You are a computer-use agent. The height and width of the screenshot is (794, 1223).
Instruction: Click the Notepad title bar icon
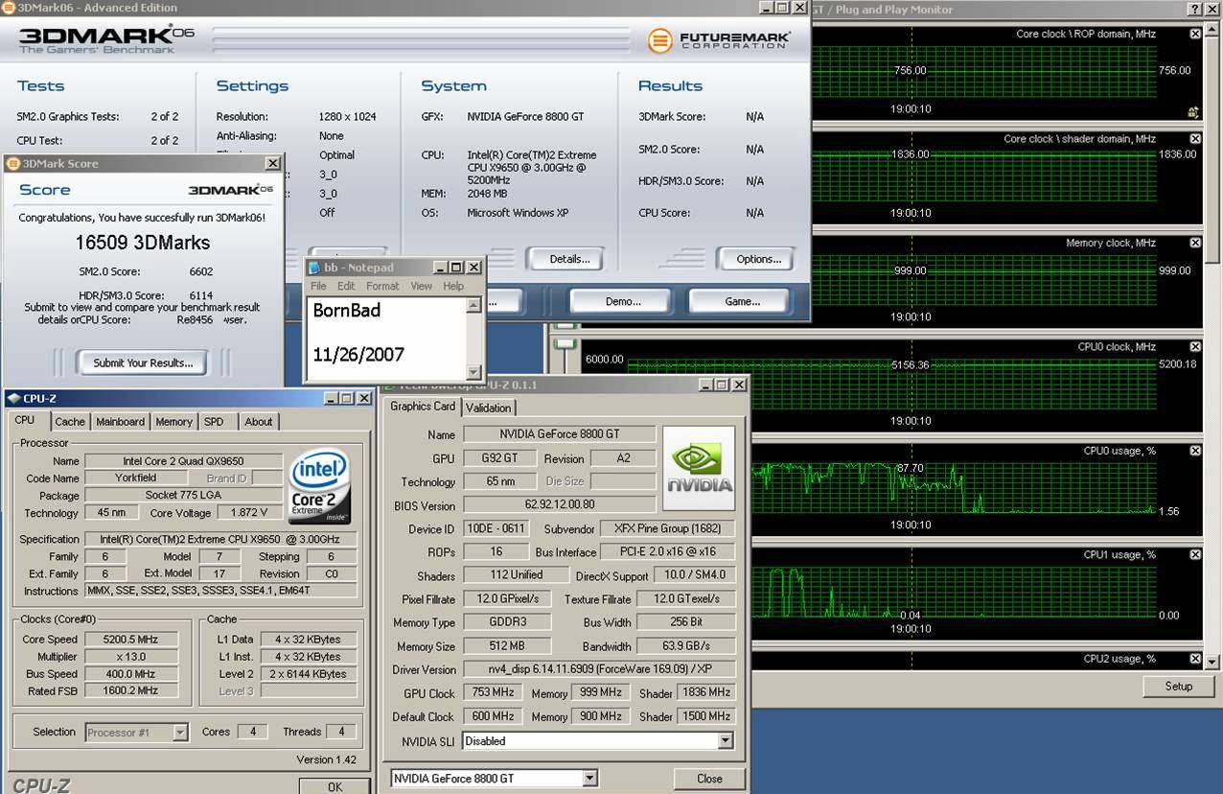[313, 267]
